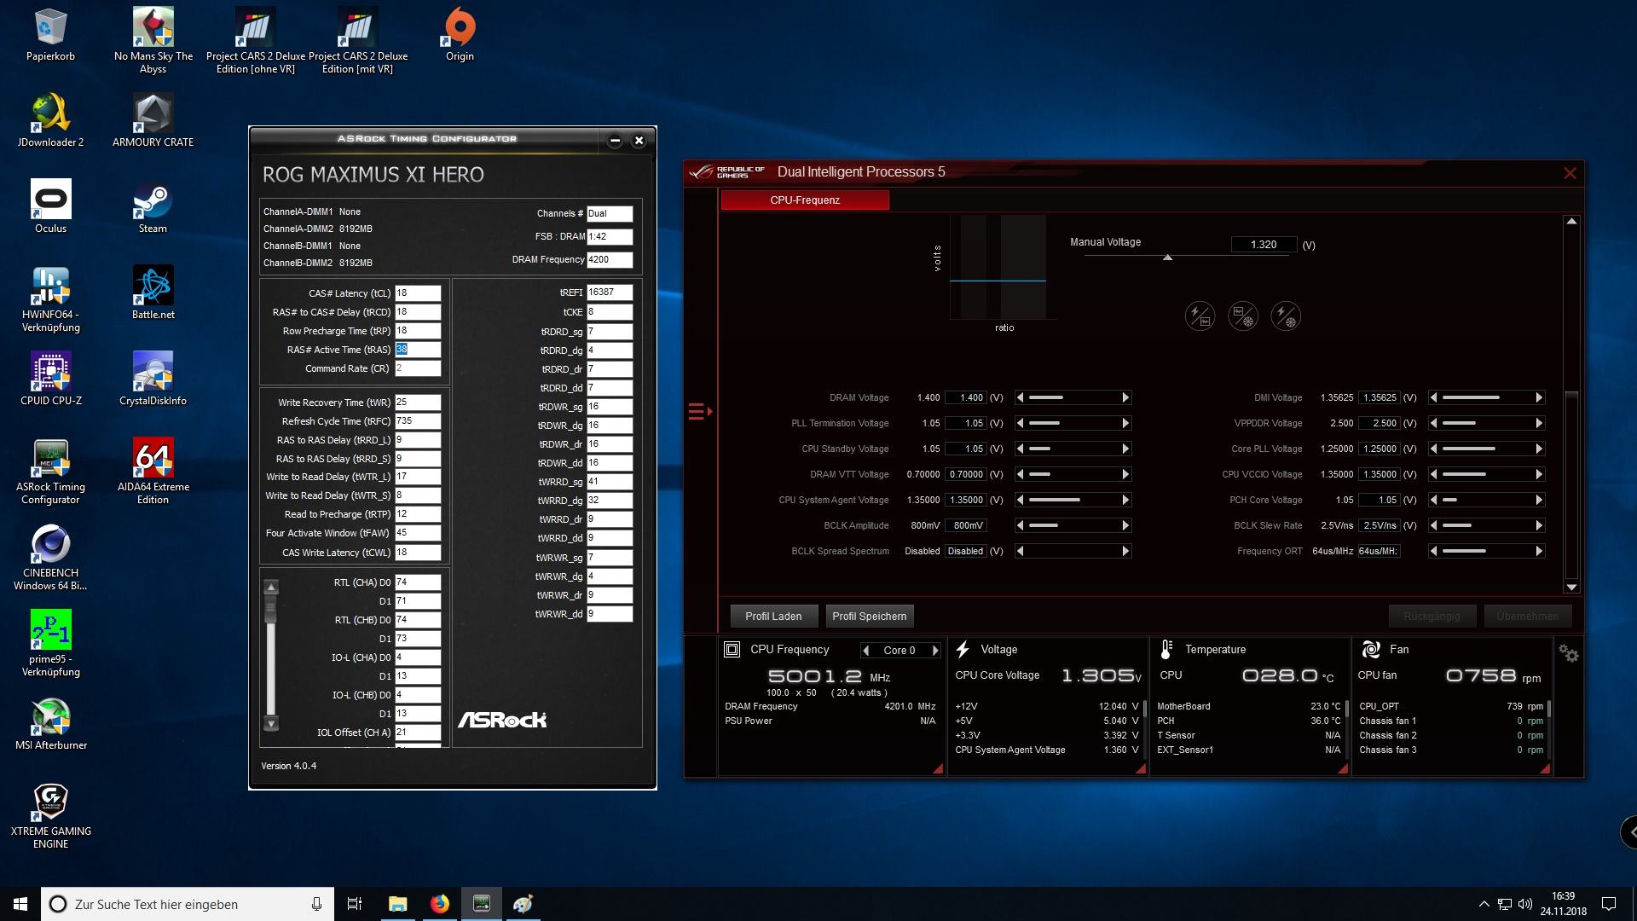Open the CINEBENCH desktop shortcut

pos(50,558)
